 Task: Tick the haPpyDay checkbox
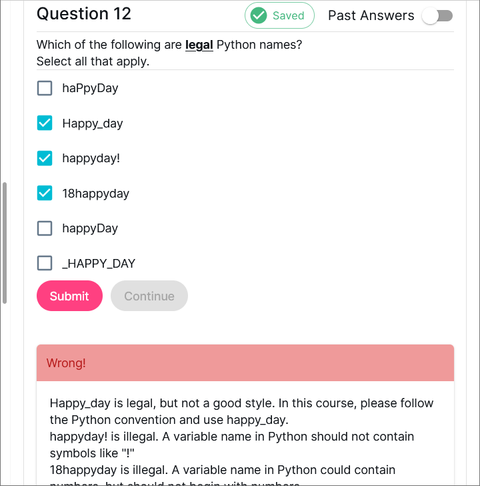coord(45,88)
